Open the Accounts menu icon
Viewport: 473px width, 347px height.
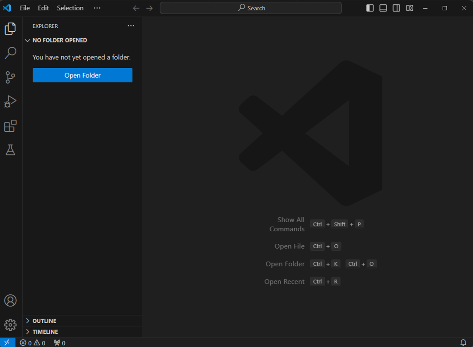point(10,301)
